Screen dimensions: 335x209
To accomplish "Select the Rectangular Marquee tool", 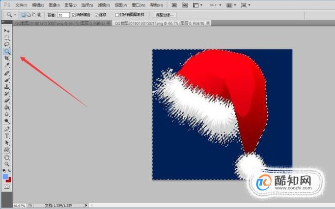I will click(x=7, y=38).
